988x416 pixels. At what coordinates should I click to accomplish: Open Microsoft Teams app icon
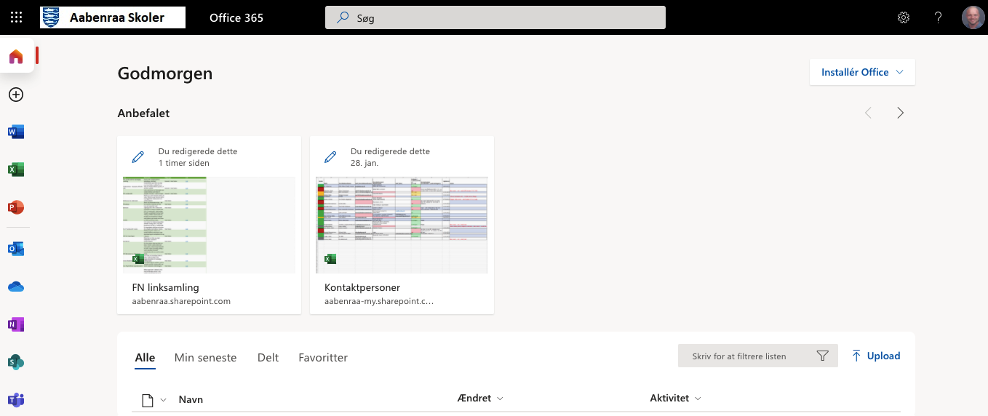coord(16,399)
